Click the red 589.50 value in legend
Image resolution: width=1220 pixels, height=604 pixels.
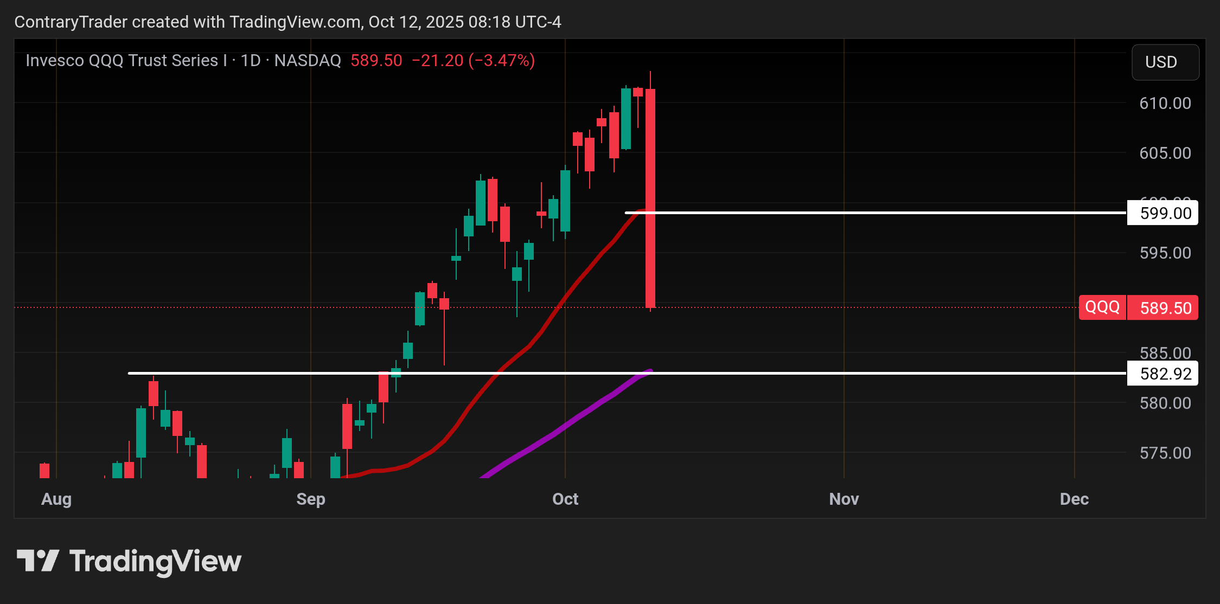click(x=376, y=60)
